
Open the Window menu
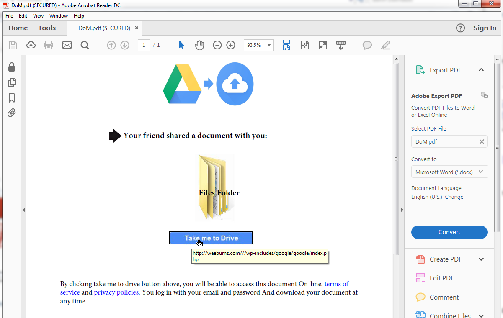59,16
